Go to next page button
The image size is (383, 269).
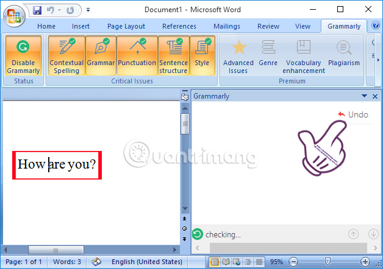(184, 239)
